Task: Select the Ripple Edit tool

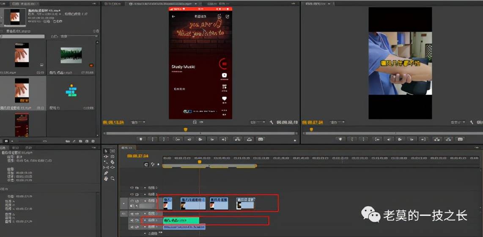Action: [x=106, y=156]
